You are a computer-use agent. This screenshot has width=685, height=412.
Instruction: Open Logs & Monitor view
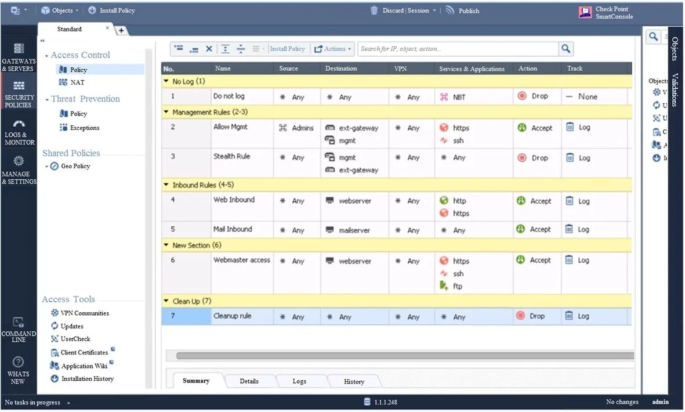coord(19,132)
